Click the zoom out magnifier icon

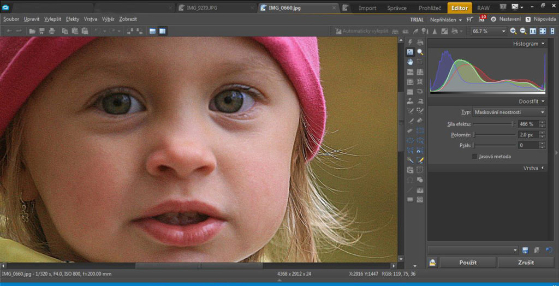point(523,31)
